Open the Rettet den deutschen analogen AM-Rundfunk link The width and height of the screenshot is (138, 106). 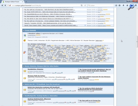44,87
